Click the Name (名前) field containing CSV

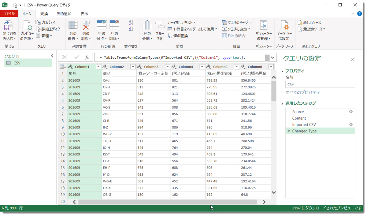tap(320, 84)
